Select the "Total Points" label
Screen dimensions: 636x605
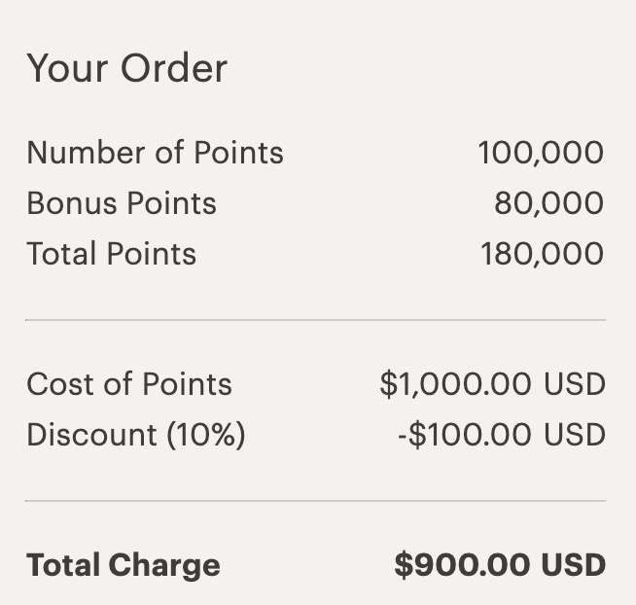[111, 254]
